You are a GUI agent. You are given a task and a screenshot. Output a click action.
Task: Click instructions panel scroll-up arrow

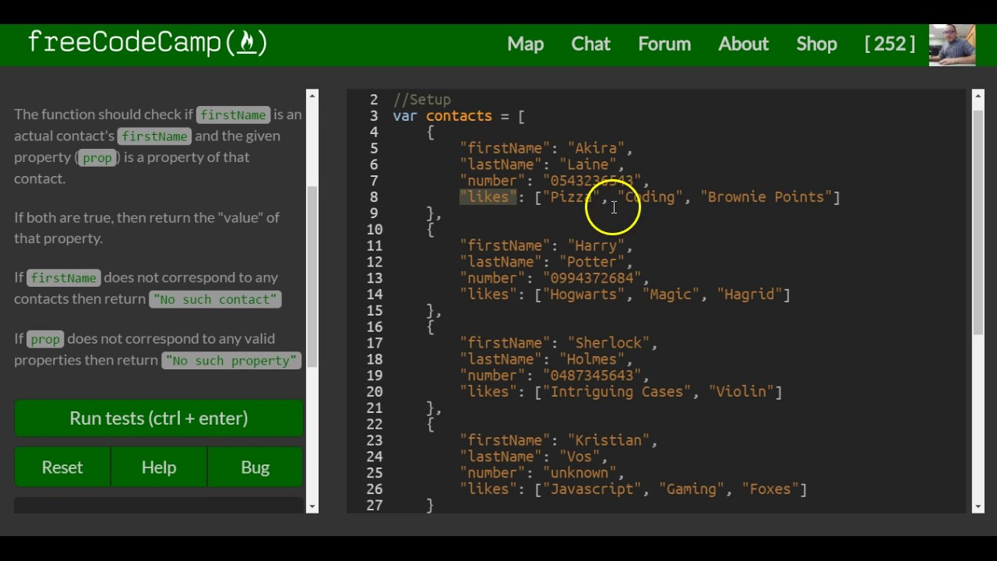click(x=312, y=96)
